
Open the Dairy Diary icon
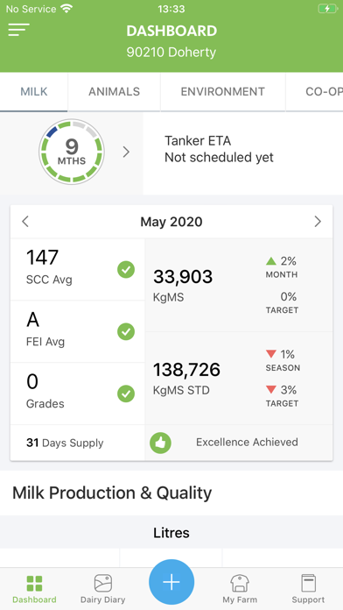pyautogui.click(x=103, y=583)
